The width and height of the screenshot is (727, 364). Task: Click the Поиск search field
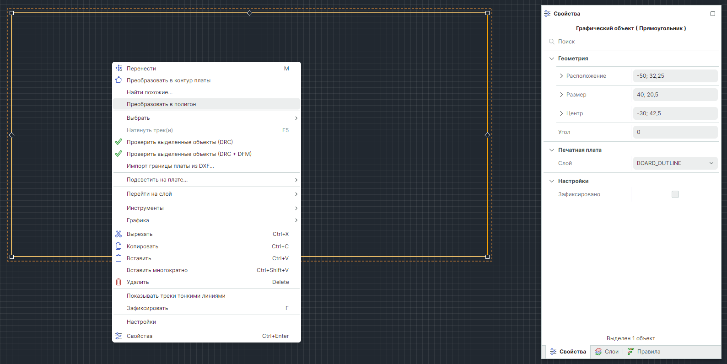tap(631, 42)
